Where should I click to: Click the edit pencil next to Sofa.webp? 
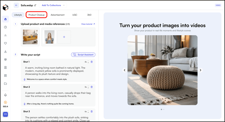coord(35,5)
